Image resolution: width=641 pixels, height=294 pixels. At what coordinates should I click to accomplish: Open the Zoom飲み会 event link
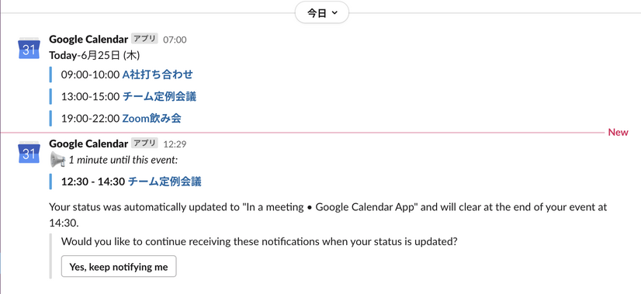[x=151, y=119]
